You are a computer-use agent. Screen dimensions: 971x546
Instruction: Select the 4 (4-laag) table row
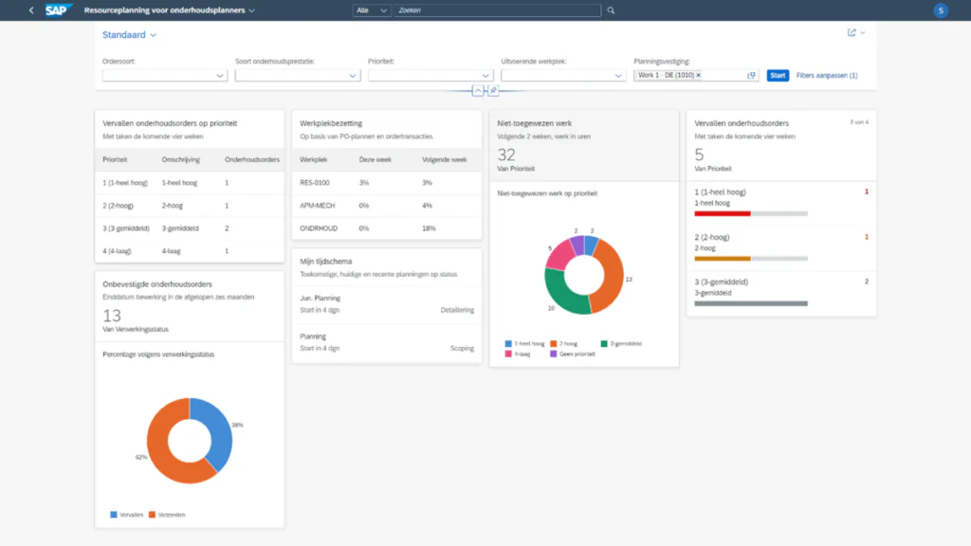pos(190,250)
